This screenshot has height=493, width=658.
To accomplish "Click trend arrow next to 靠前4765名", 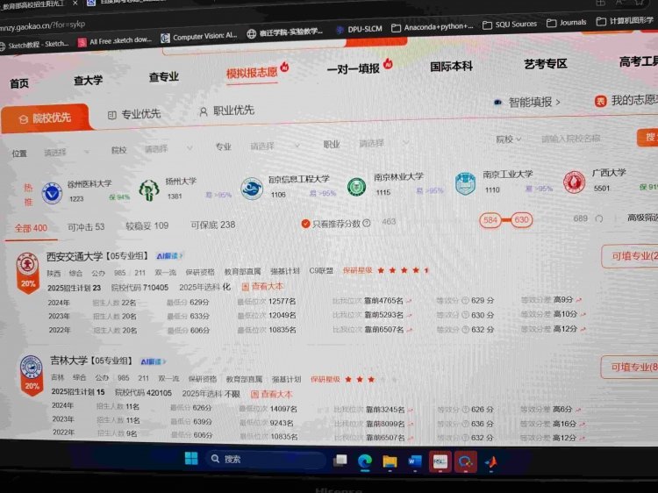I will point(409,301).
